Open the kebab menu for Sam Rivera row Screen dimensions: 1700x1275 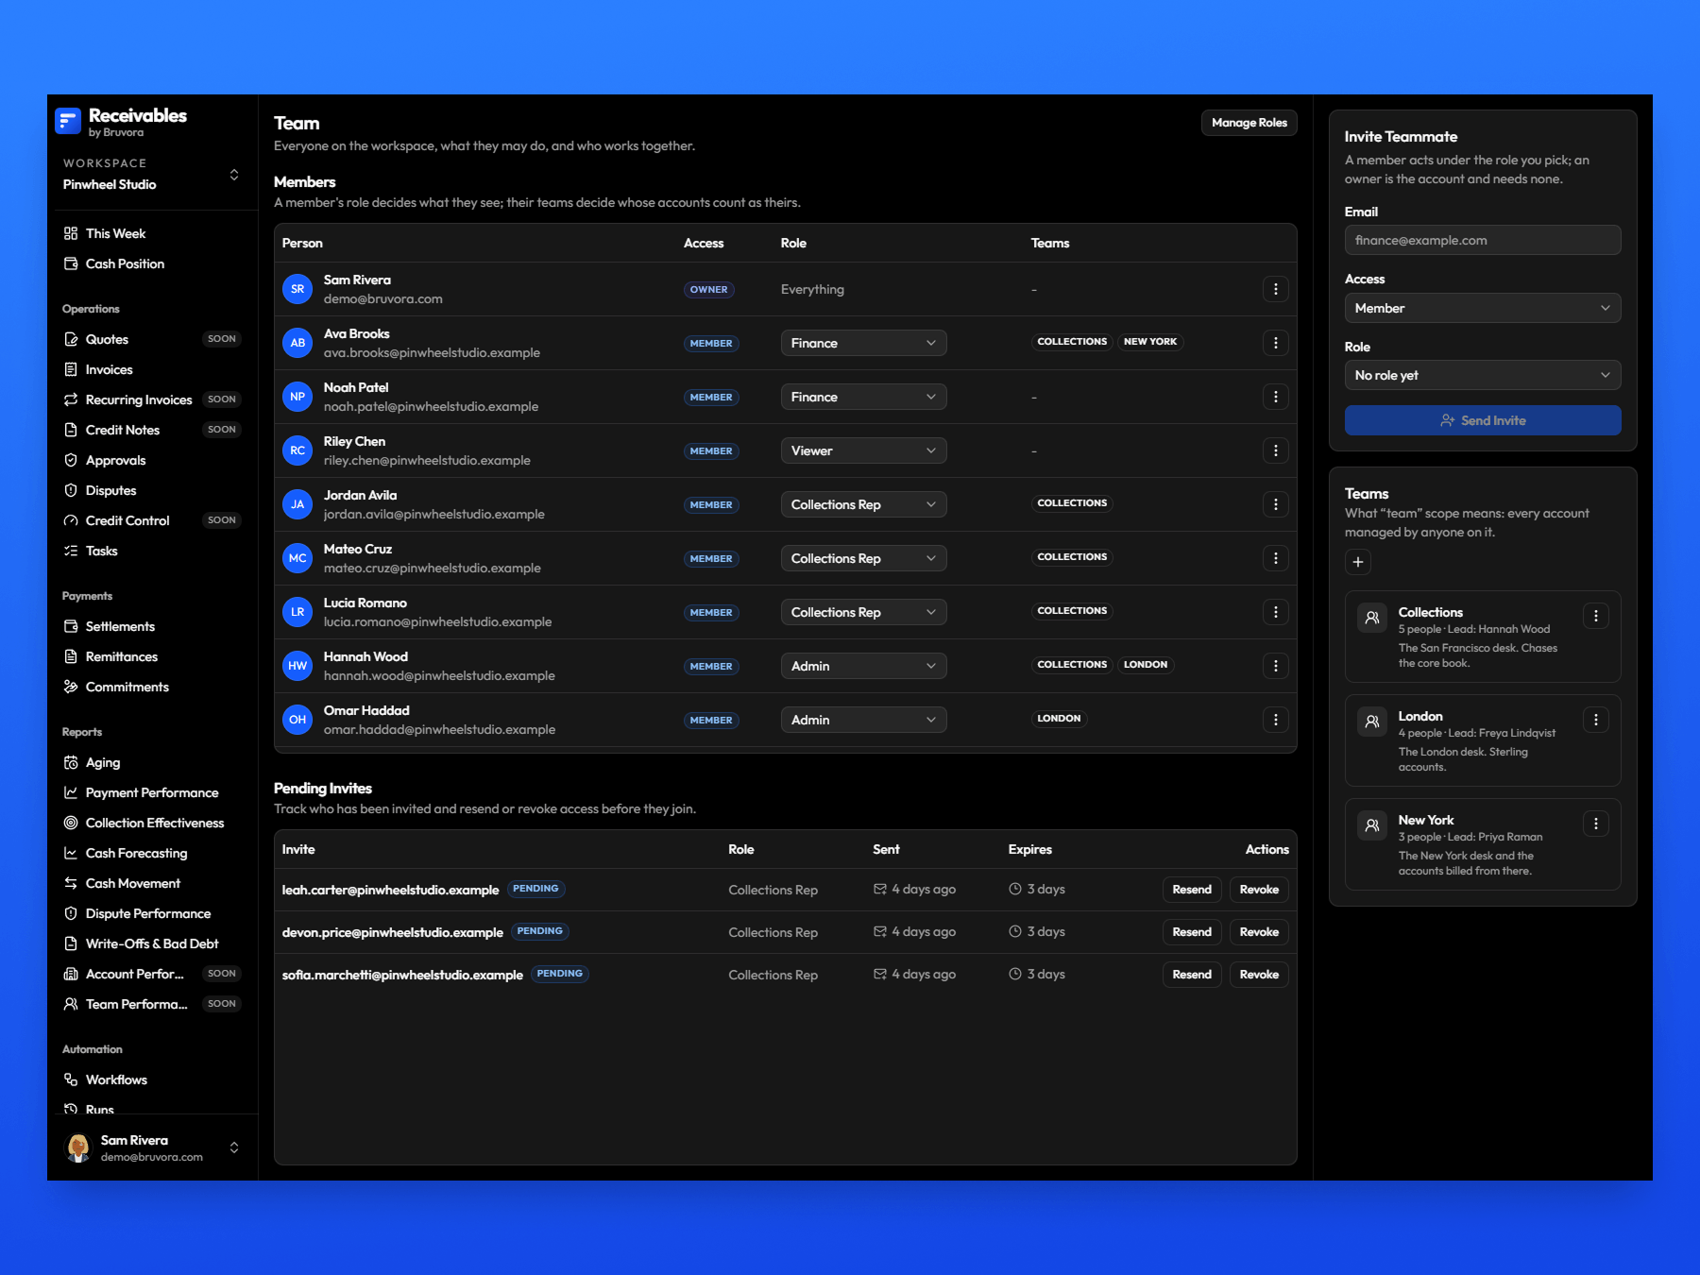point(1275,289)
